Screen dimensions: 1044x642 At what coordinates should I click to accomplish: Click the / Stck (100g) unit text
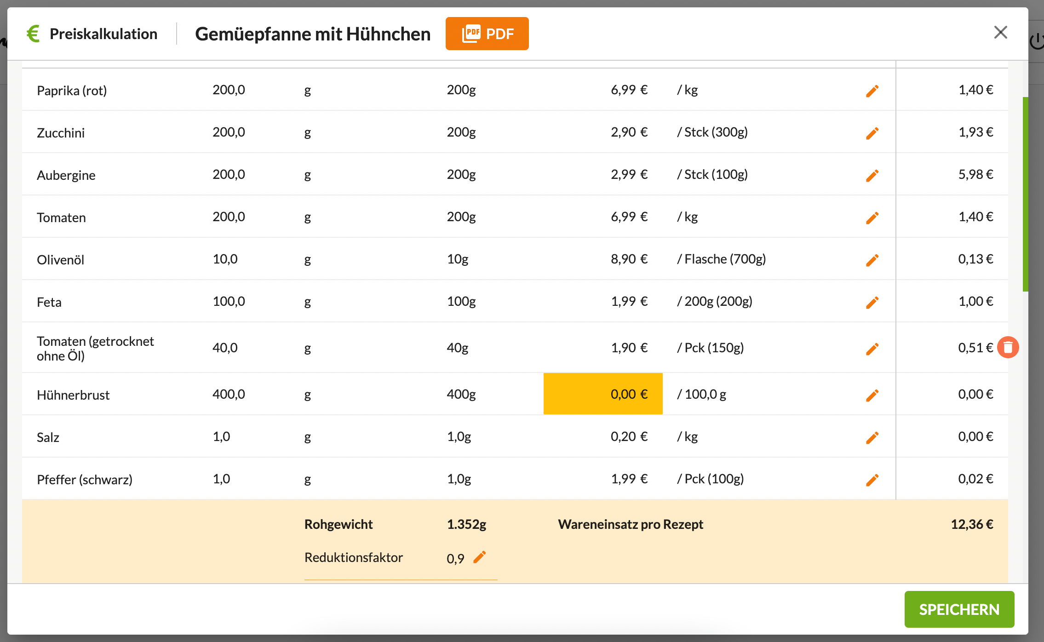click(712, 174)
